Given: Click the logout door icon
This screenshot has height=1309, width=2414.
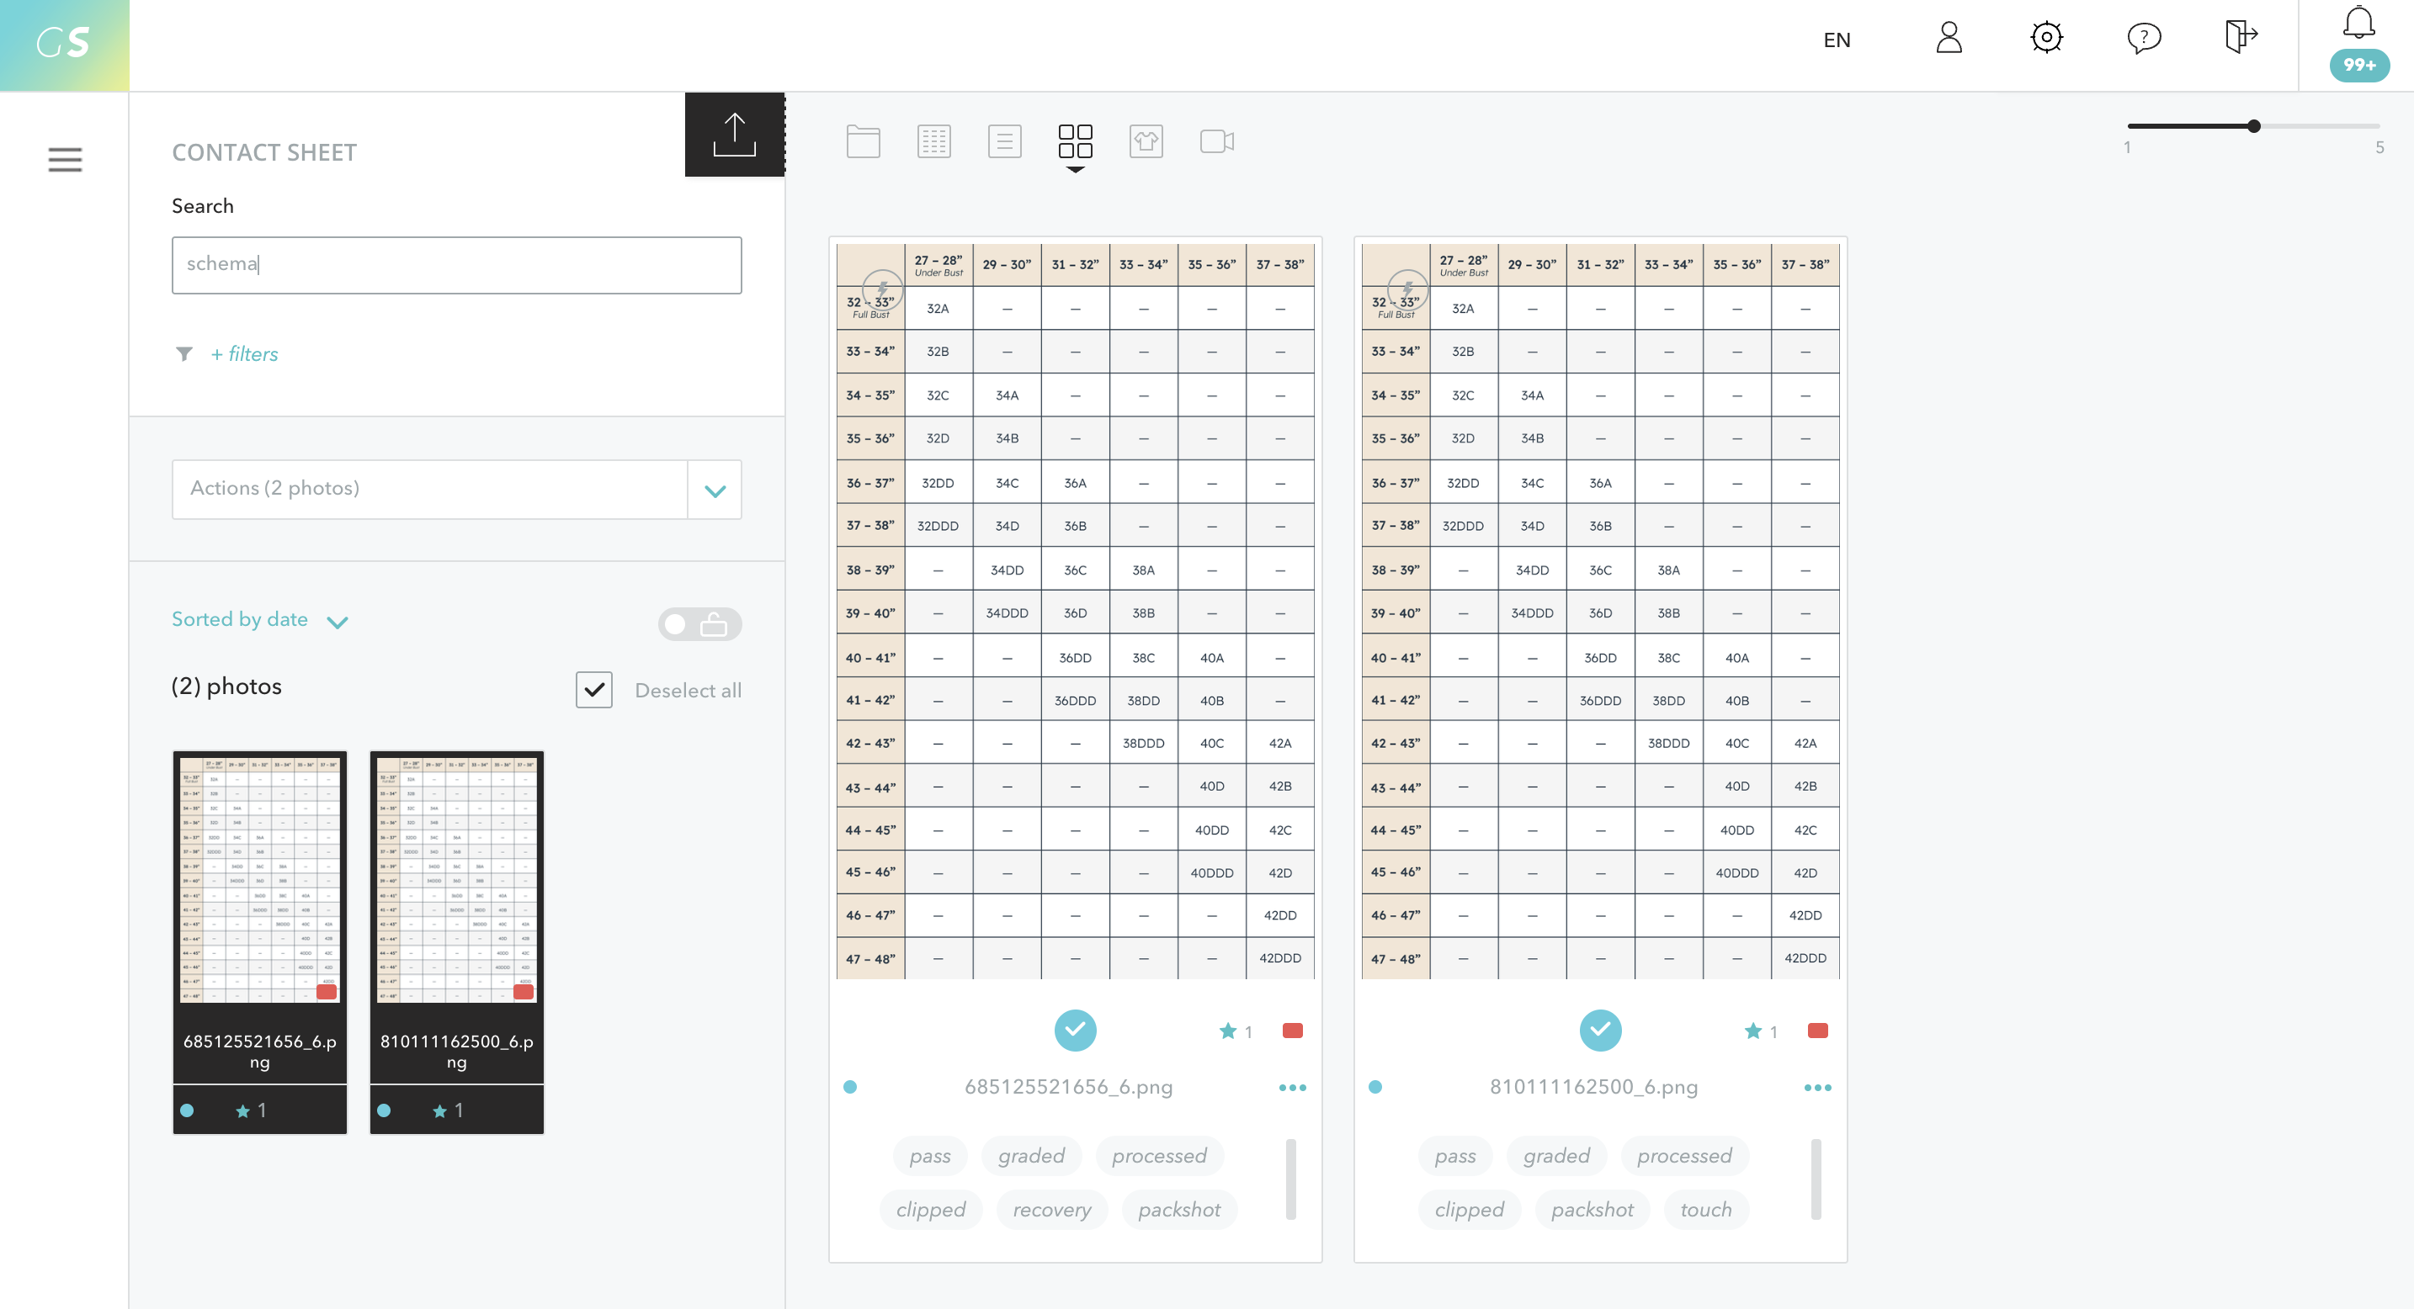Looking at the screenshot, I should (2241, 38).
